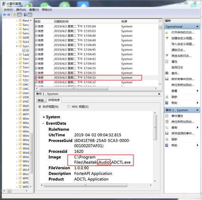Click the event list vertical scrollbar
Image resolution: width=202 pixels, height=200 pixels.
(x=160, y=53)
